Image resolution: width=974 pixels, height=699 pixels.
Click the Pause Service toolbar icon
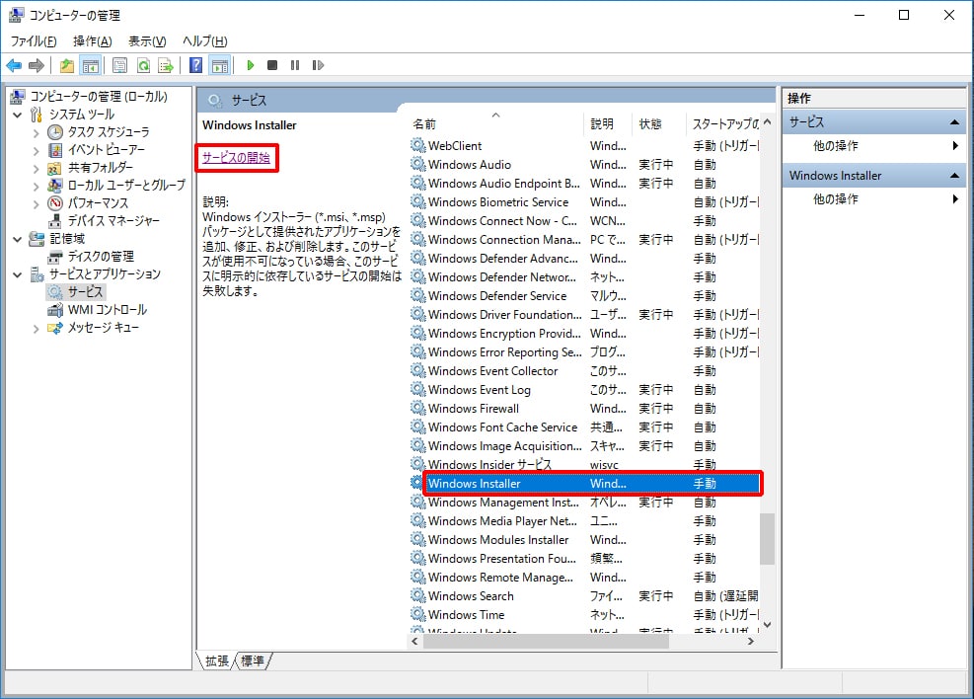[295, 65]
